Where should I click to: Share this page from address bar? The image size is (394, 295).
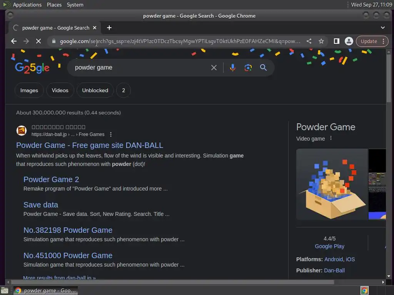(309, 41)
